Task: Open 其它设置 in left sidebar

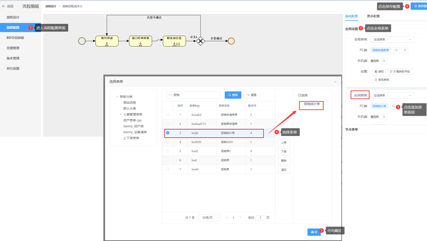Action: click(x=20, y=68)
